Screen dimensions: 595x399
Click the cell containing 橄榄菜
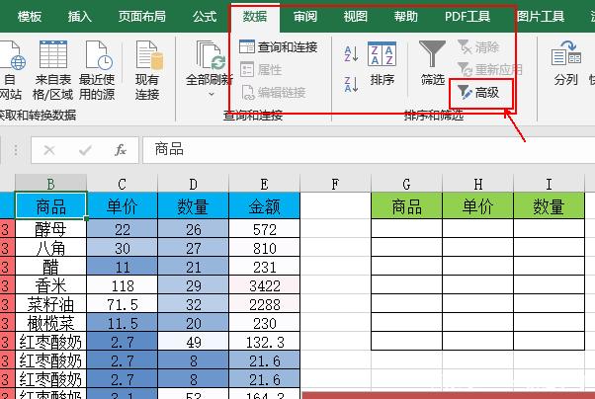pyautogui.click(x=50, y=323)
